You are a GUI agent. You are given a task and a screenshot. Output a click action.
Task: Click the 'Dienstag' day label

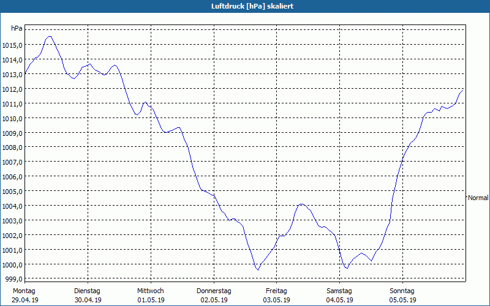(x=87, y=291)
